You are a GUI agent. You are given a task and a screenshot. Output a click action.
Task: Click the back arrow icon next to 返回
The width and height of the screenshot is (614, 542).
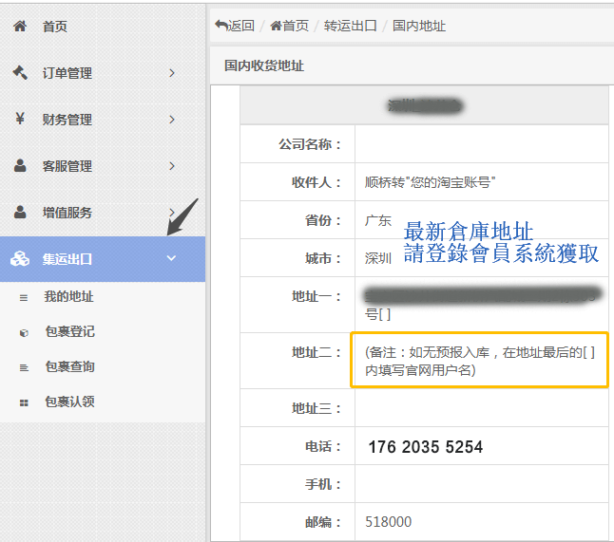[x=221, y=26]
